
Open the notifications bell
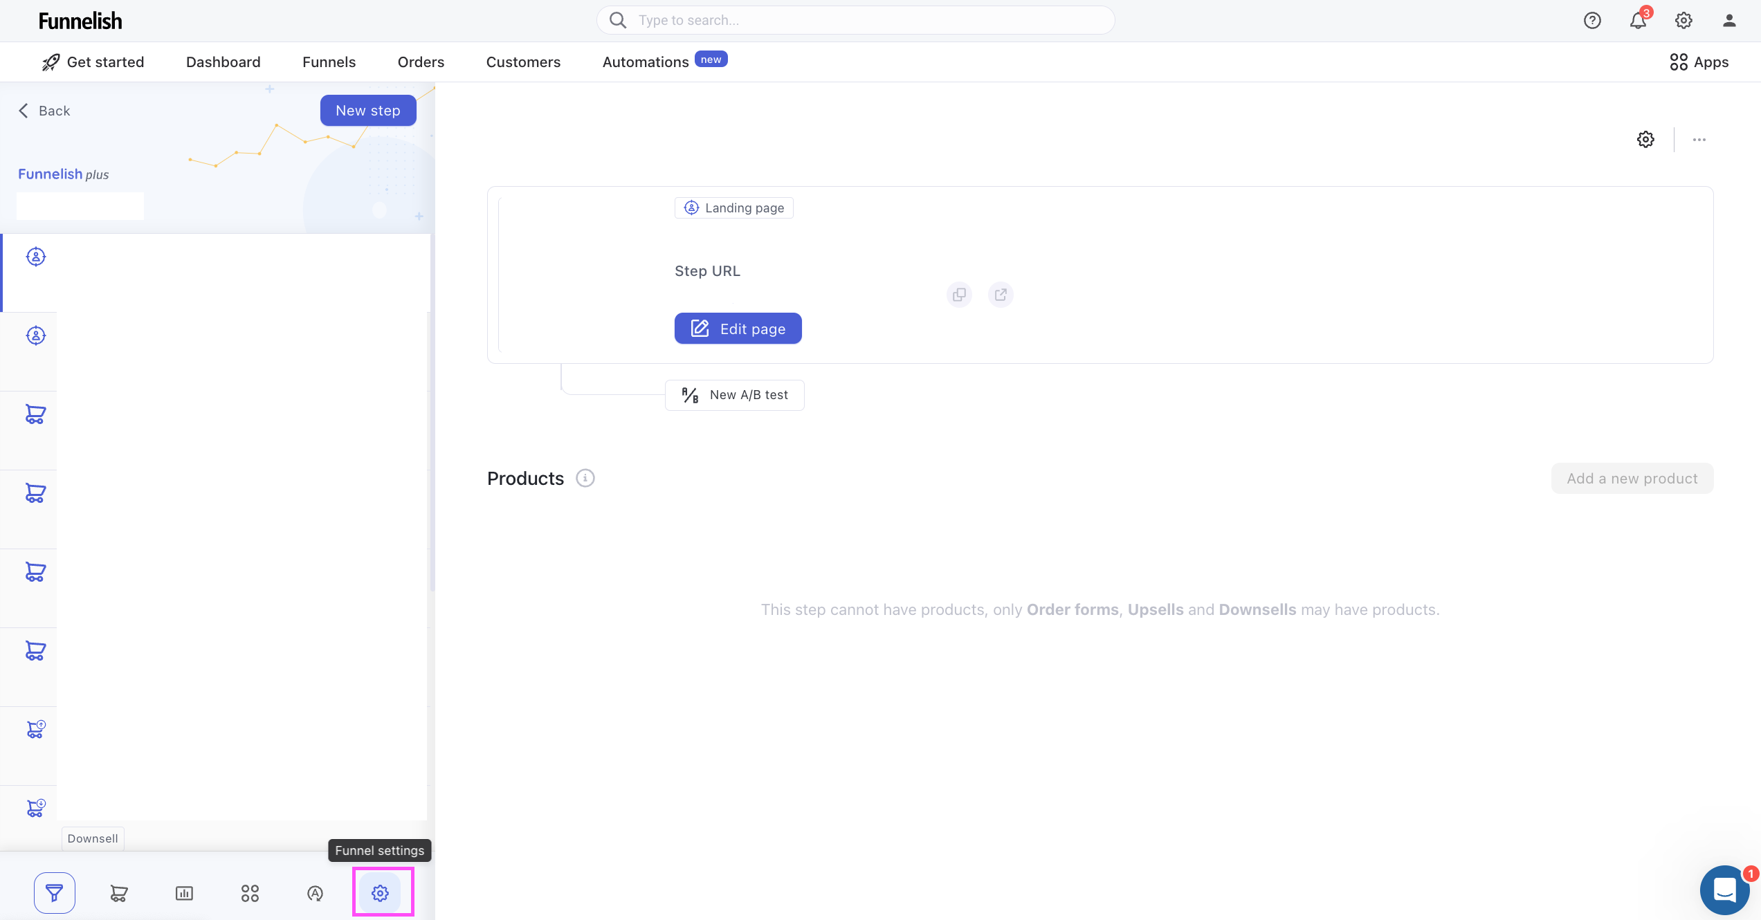pyautogui.click(x=1638, y=21)
